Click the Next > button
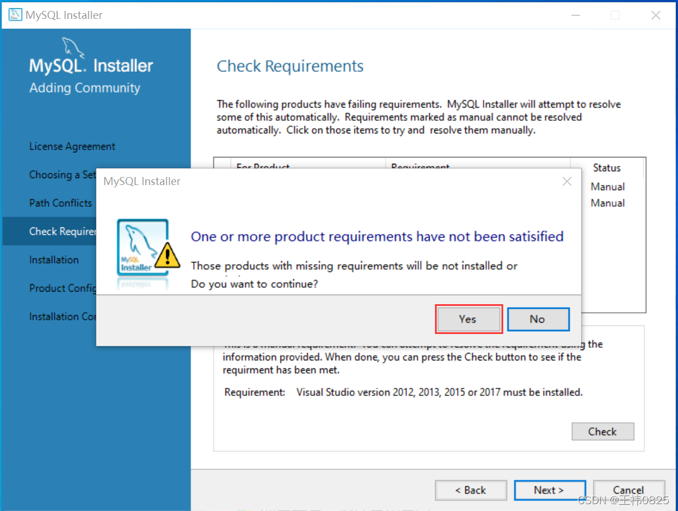 (550, 490)
